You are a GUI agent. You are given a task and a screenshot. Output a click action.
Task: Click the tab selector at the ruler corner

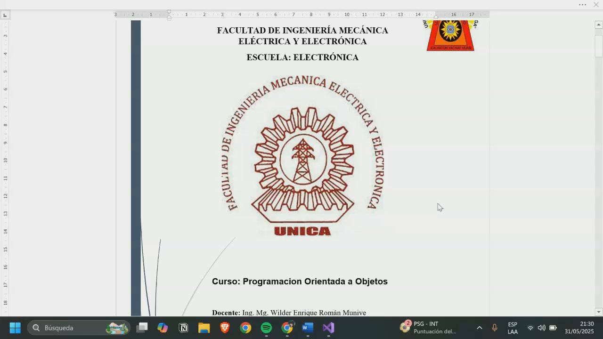(x=5, y=15)
